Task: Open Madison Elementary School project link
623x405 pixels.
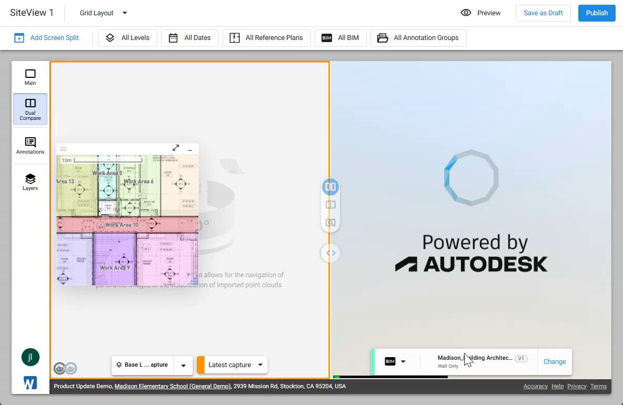Action: [173, 386]
